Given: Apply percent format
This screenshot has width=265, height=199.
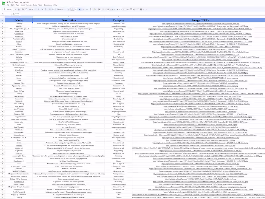Looking at the screenshot, I should point(42,9).
